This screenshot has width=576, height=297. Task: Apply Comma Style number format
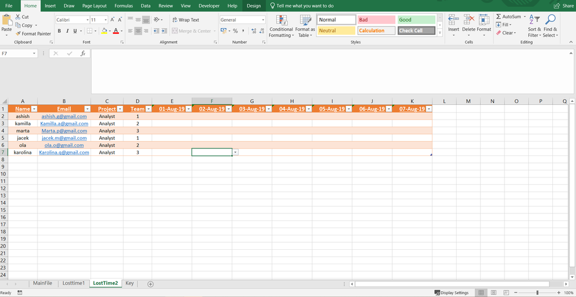click(243, 31)
